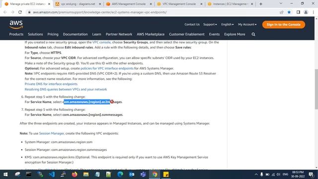The image size is (318, 179).
Task: Open Private DNS for interface endpoints link
Action: coord(51,84)
